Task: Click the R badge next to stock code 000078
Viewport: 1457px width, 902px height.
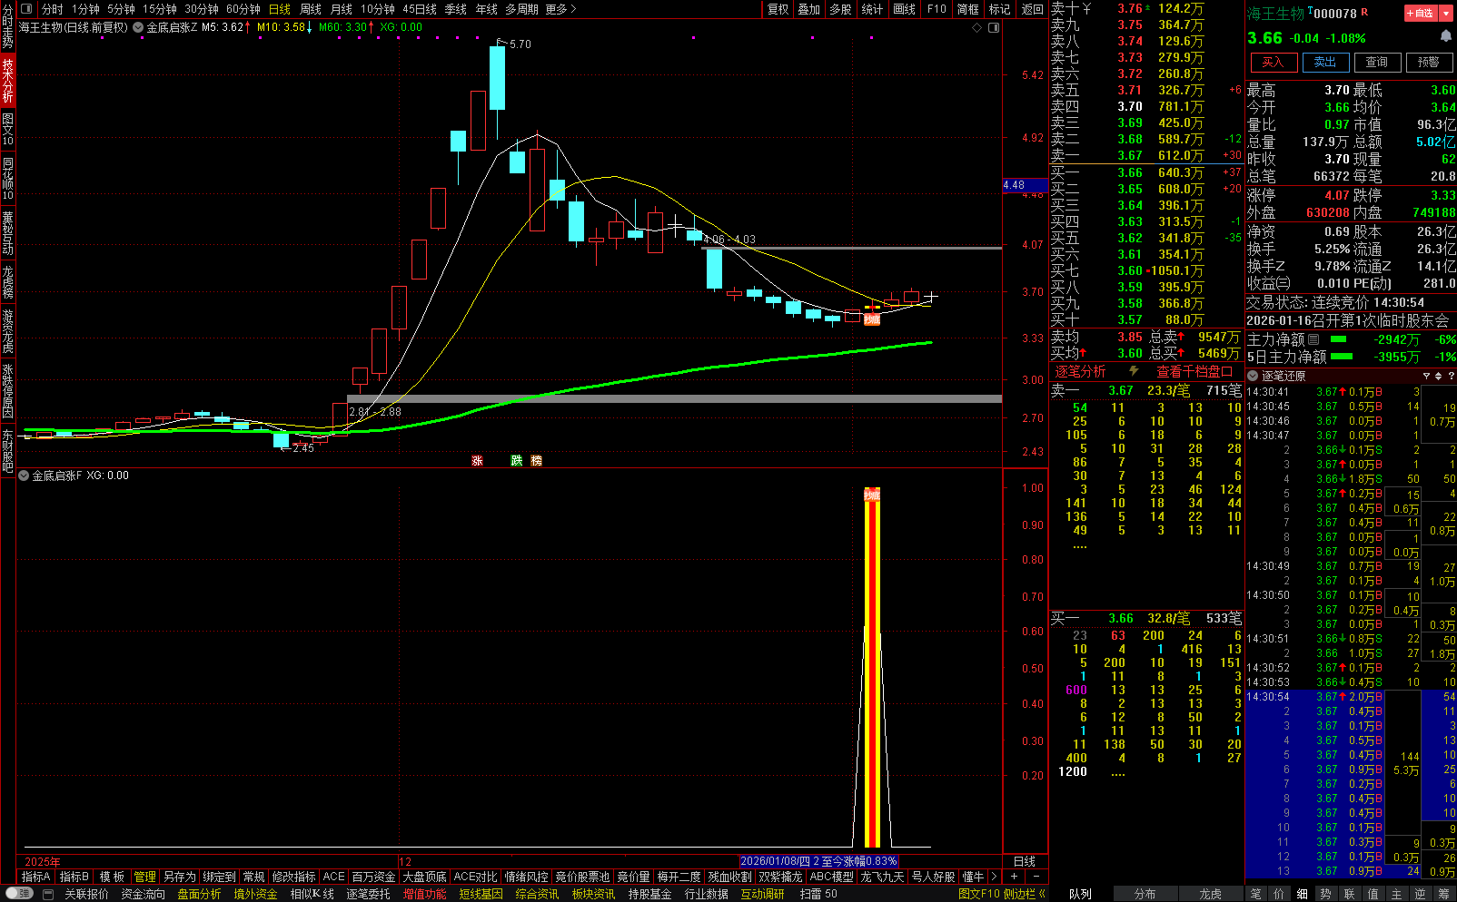Action: tap(1364, 12)
